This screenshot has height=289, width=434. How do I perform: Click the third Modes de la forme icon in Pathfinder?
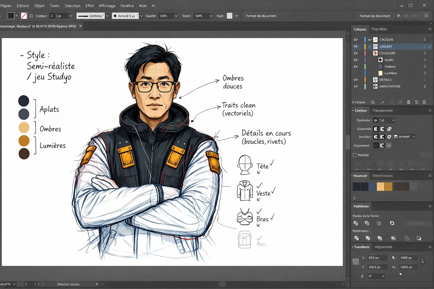pyautogui.click(x=379, y=223)
